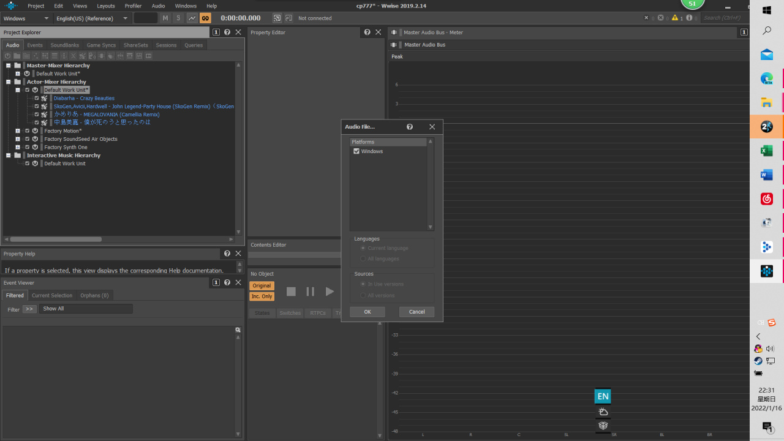This screenshot has width=784, height=441.
Task: Click the remote disconnect toolbar icon
Action: coord(289,18)
